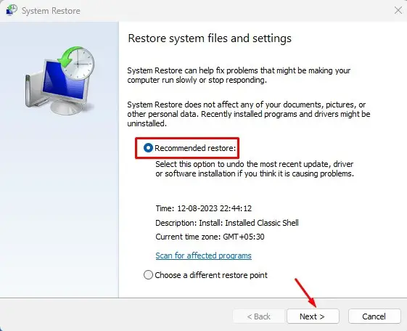
Task: Click the Installed Classic Shell description line
Action: [227, 223]
